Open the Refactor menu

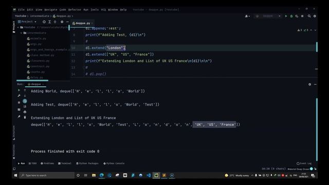[75, 10]
